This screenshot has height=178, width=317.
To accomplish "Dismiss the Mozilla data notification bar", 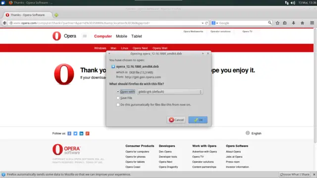I will pyautogui.click(x=314, y=175).
